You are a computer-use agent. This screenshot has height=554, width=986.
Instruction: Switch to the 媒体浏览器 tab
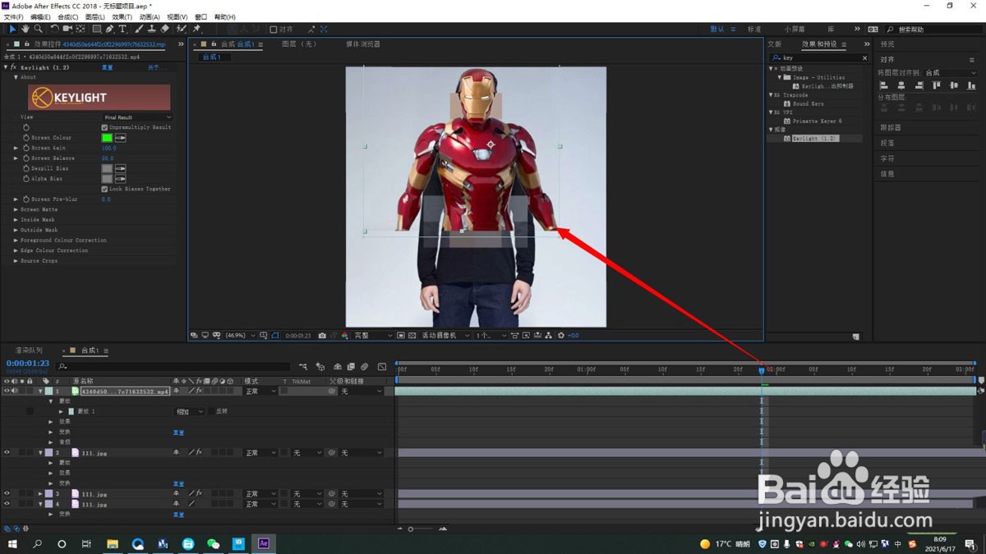coord(363,44)
